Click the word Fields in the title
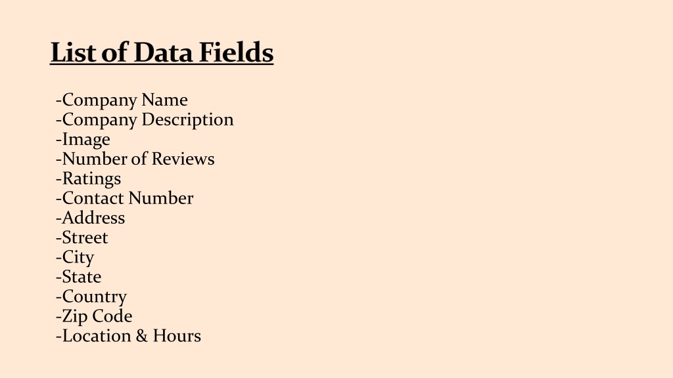This screenshot has height=378, width=673. [237, 52]
